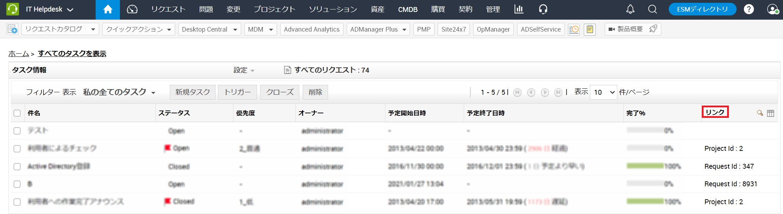Open the MDM dropdown

click(261, 29)
